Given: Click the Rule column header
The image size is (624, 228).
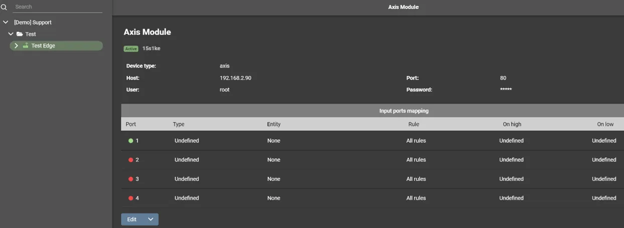Looking at the screenshot, I should pyautogui.click(x=414, y=124).
